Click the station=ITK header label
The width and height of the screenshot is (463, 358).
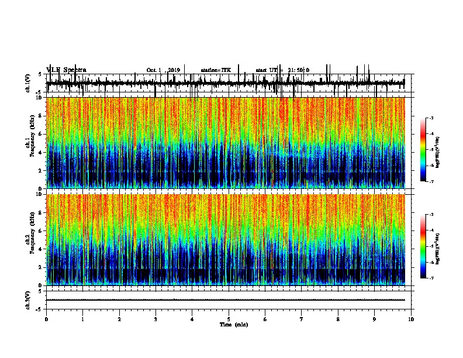[216, 70]
